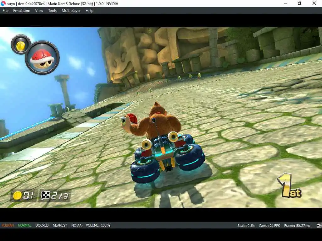This screenshot has width=322, height=241.
Task: Change the NEAREST scaling filter
Action: pyautogui.click(x=60, y=225)
